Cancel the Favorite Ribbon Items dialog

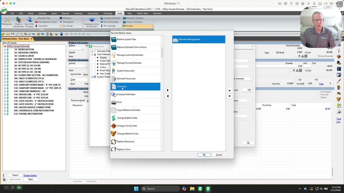[219, 155]
